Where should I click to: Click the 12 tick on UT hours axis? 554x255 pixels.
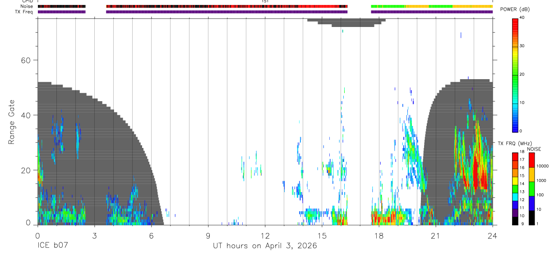pos(265,236)
